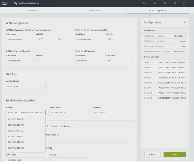Viewport: 194px width, 164px height.
Task: Select the Server 2 row
Action: (165, 63)
